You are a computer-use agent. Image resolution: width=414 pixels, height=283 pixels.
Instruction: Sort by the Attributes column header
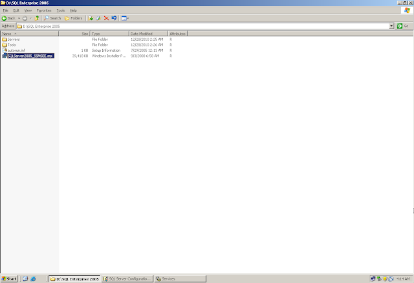tap(178, 34)
